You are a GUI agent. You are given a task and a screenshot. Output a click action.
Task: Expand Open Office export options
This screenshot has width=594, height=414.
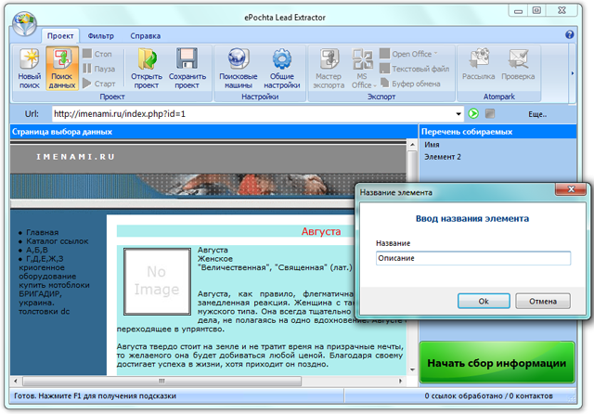[x=408, y=54]
